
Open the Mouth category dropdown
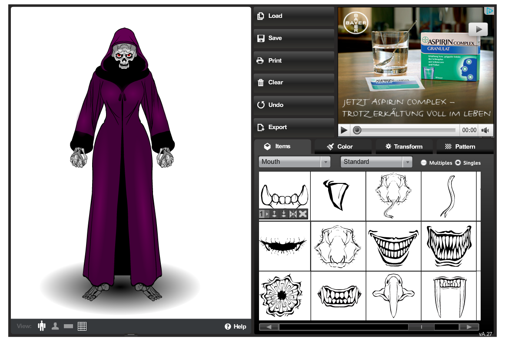294,162
